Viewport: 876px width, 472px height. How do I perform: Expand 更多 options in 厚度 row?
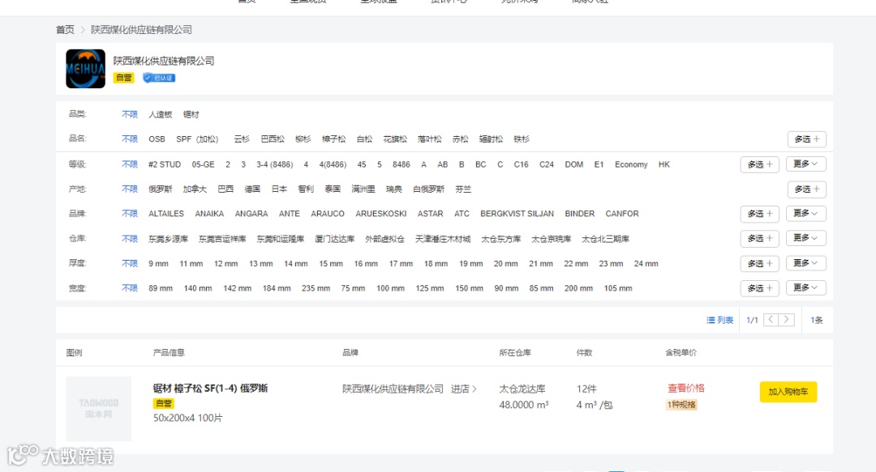[x=805, y=263]
